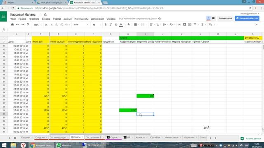Click the Redo arrow in toolbar
Viewport: 264px width, 148px height.
pos(23,25)
